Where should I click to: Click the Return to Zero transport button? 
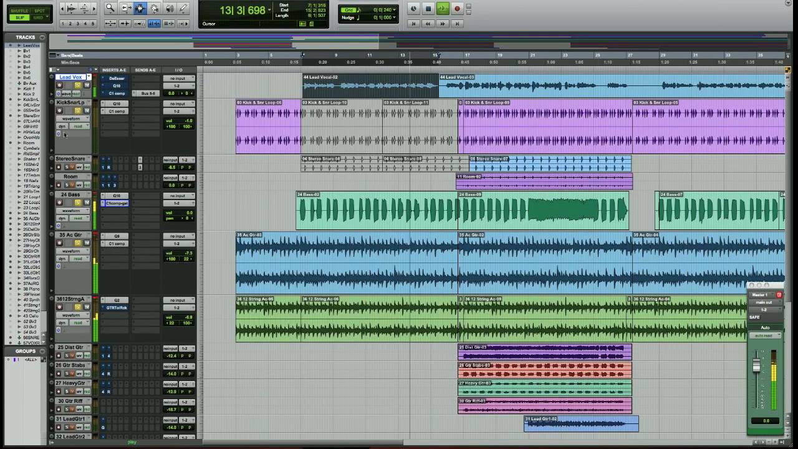pos(413,24)
